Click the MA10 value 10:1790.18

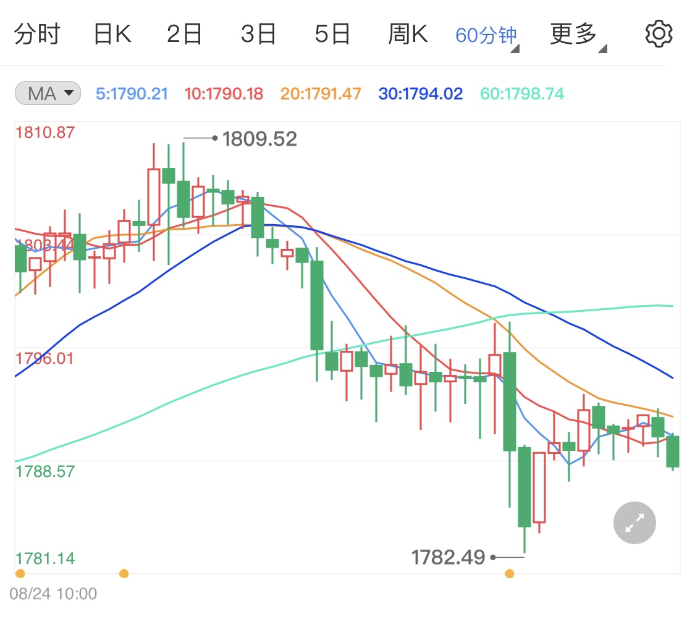[x=224, y=93]
